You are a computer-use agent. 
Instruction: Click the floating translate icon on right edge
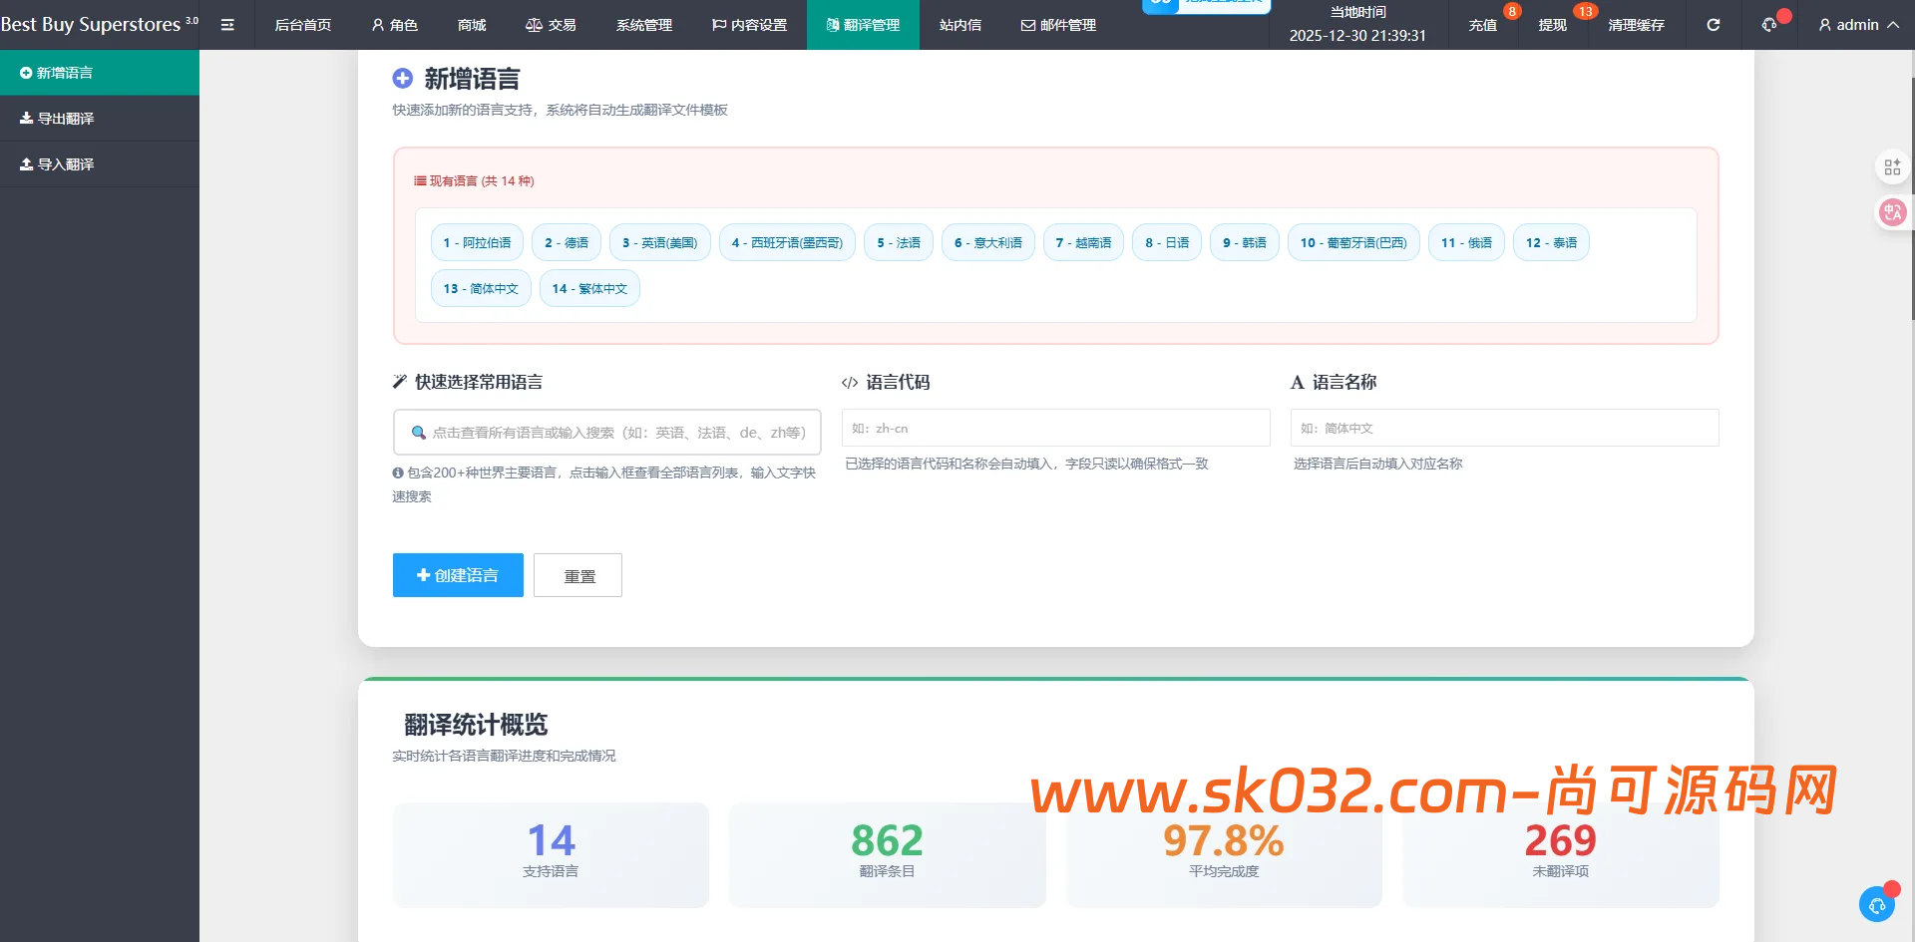point(1892,212)
